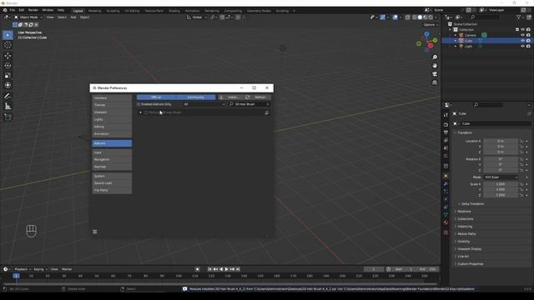Click the Scale X value field

(501, 184)
